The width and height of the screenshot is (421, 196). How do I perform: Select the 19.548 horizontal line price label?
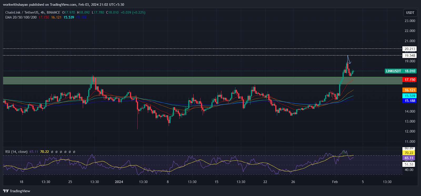tap(410, 55)
